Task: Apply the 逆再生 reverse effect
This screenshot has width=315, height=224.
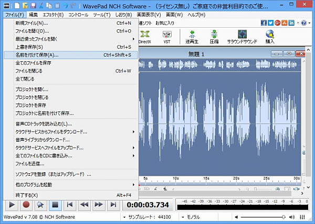Action: (x=192, y=37)
